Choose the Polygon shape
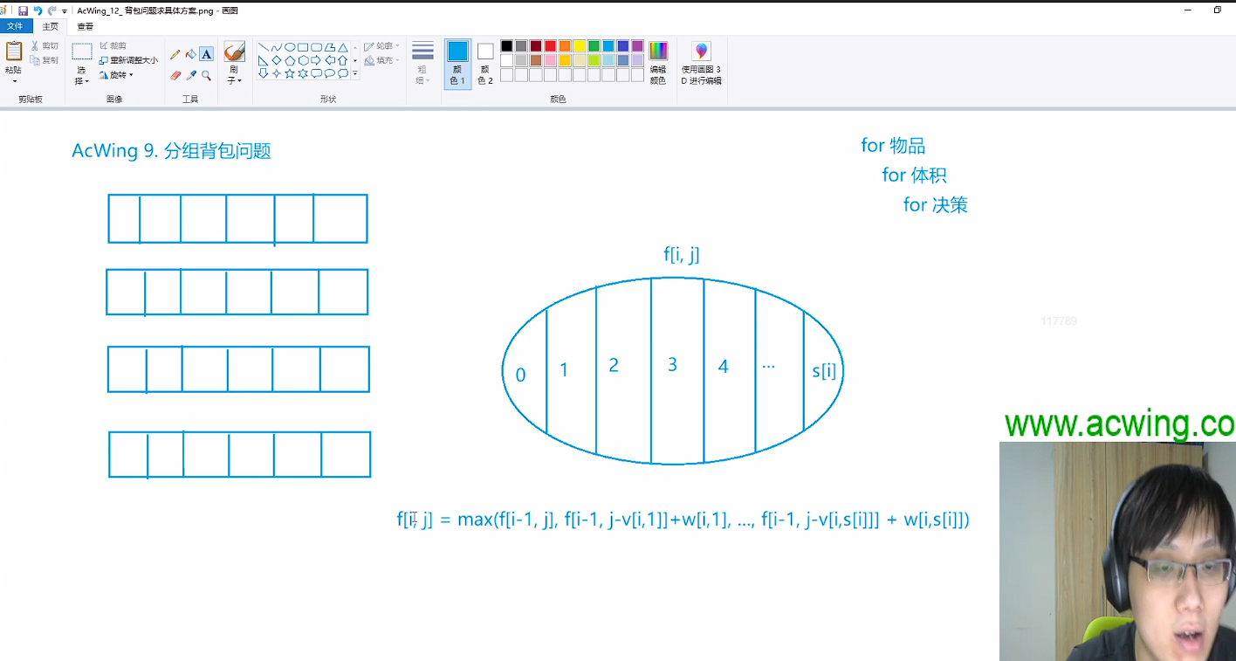 pos(329,47)
